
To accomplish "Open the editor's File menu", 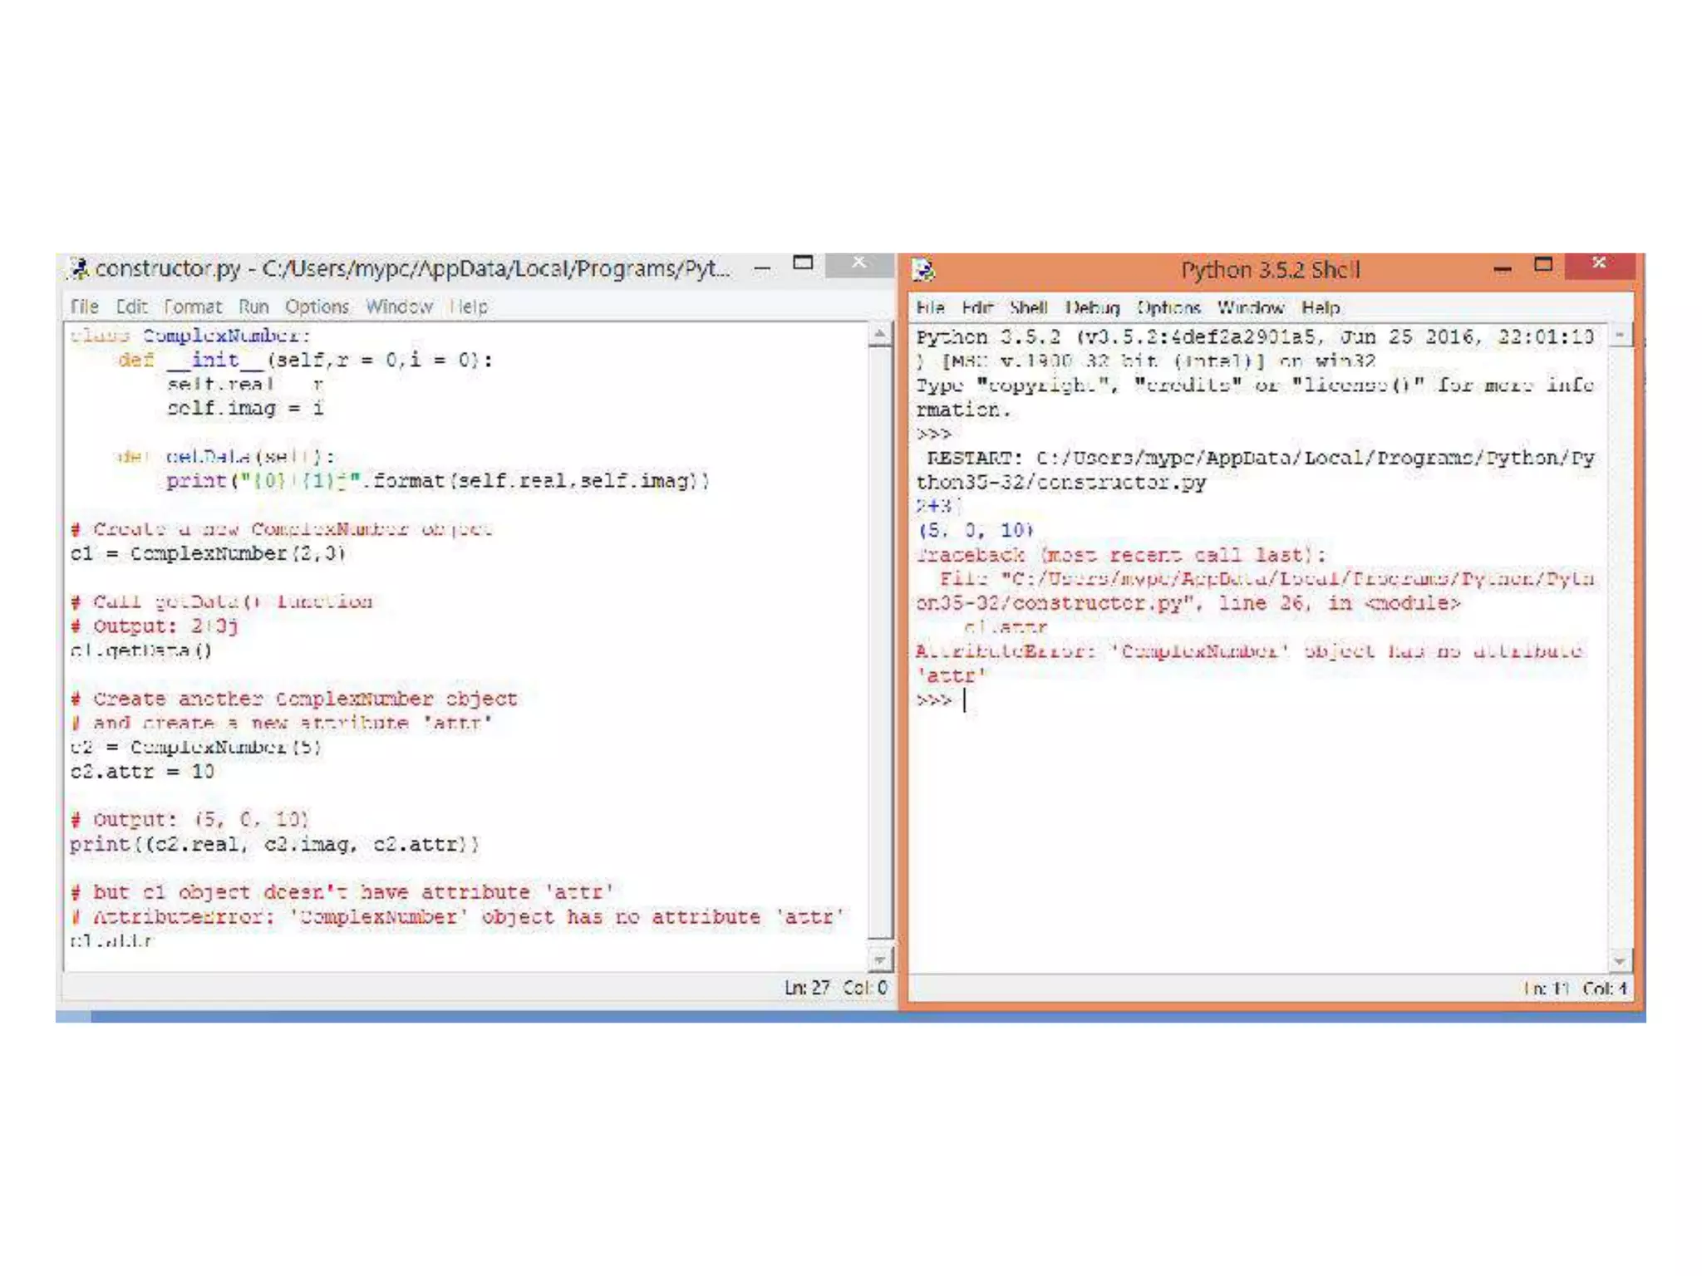I will click(x=85, y=307).
